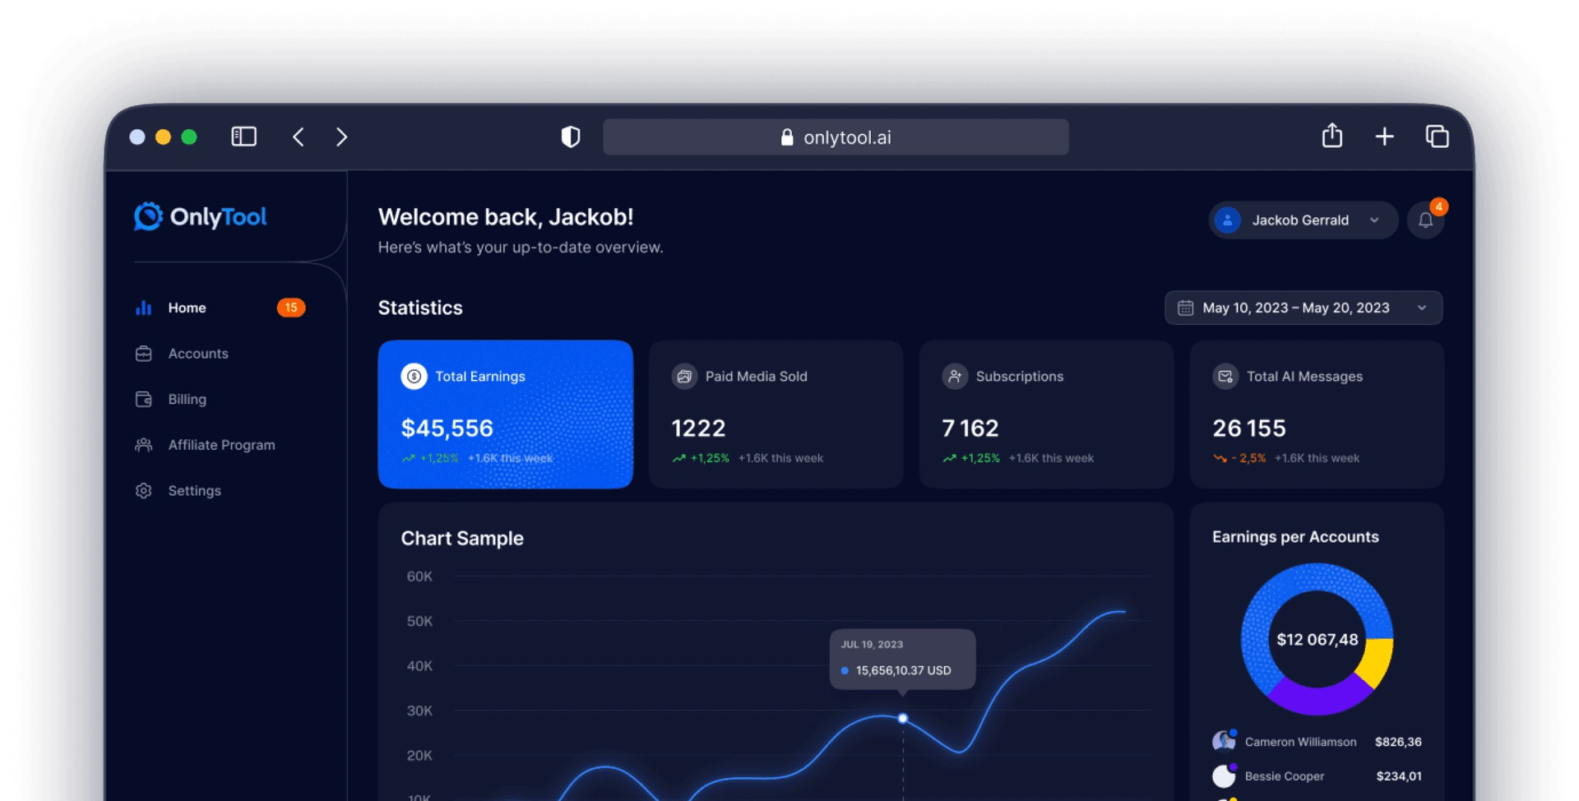The image size is (1579, 801).
Task: Open the May 10 – May 20 date range dropdown
Action: pyautogui.click(x=1303, y=308)
